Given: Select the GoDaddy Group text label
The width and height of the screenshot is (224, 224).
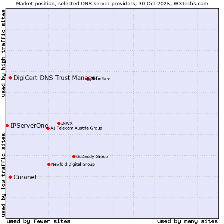Looking at the screenshot, I should (92, 156).
